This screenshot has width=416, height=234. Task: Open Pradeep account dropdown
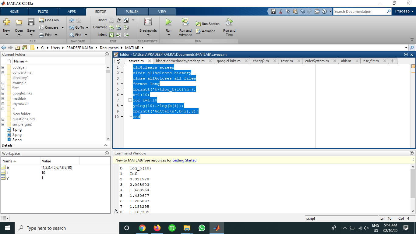(x=405, y=11)
